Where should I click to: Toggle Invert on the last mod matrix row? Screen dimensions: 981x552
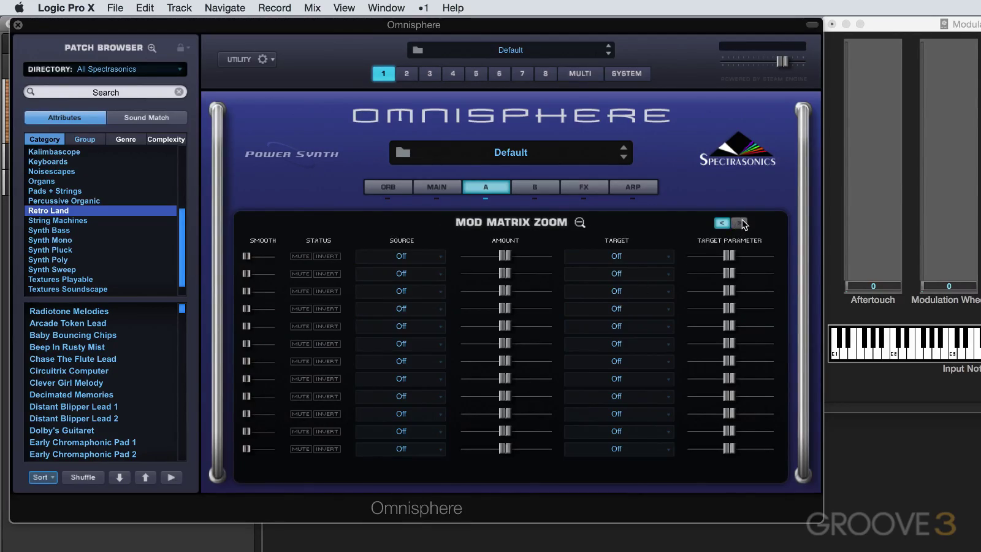point(327,449)
